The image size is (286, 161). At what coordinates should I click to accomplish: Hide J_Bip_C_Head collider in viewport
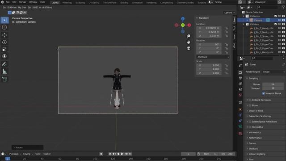pyautogui.click(x=279, y=28)
